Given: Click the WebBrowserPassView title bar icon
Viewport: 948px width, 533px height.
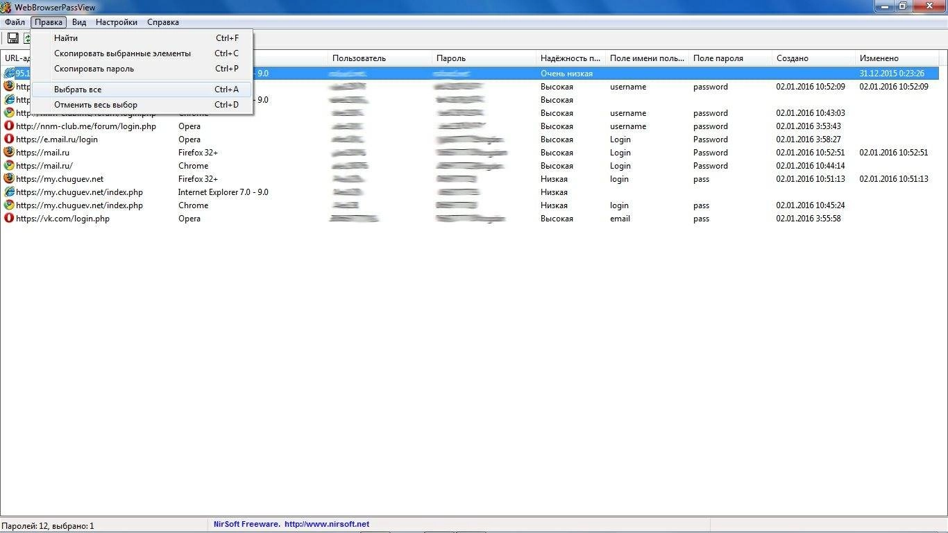Looking at the screenshot, I should click(x=8, y=7).
